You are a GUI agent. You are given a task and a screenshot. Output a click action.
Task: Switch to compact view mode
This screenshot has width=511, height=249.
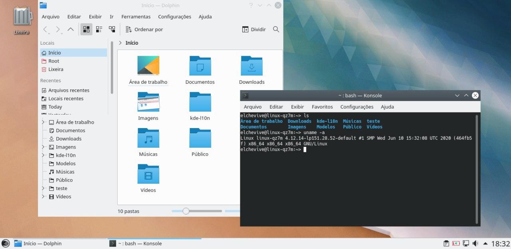99,30
